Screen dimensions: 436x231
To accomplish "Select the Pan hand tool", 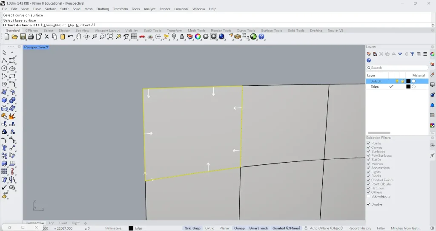I will [x=78, y=37].
